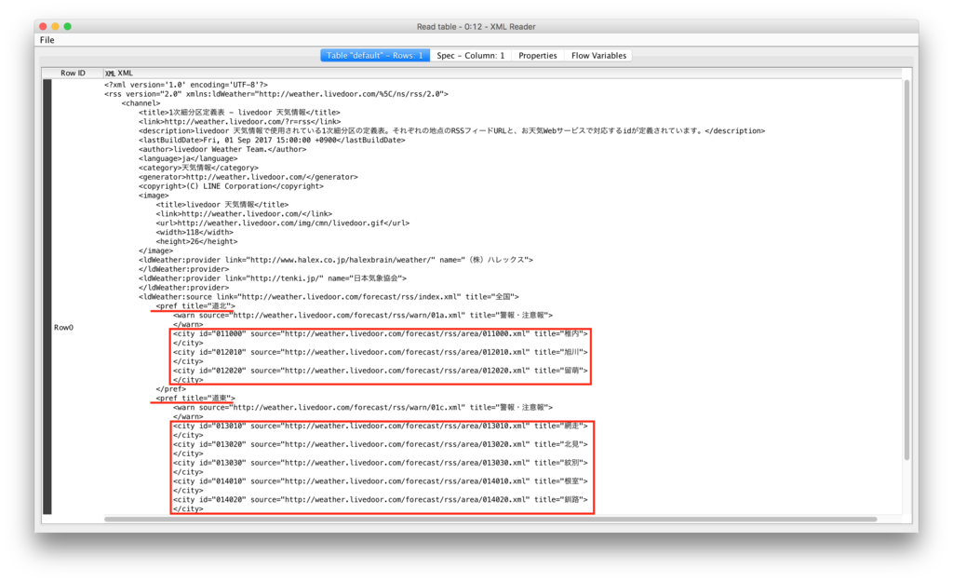Click the city id="013020" line
This screenshot has height=582, width=953.
pos(381,444)
